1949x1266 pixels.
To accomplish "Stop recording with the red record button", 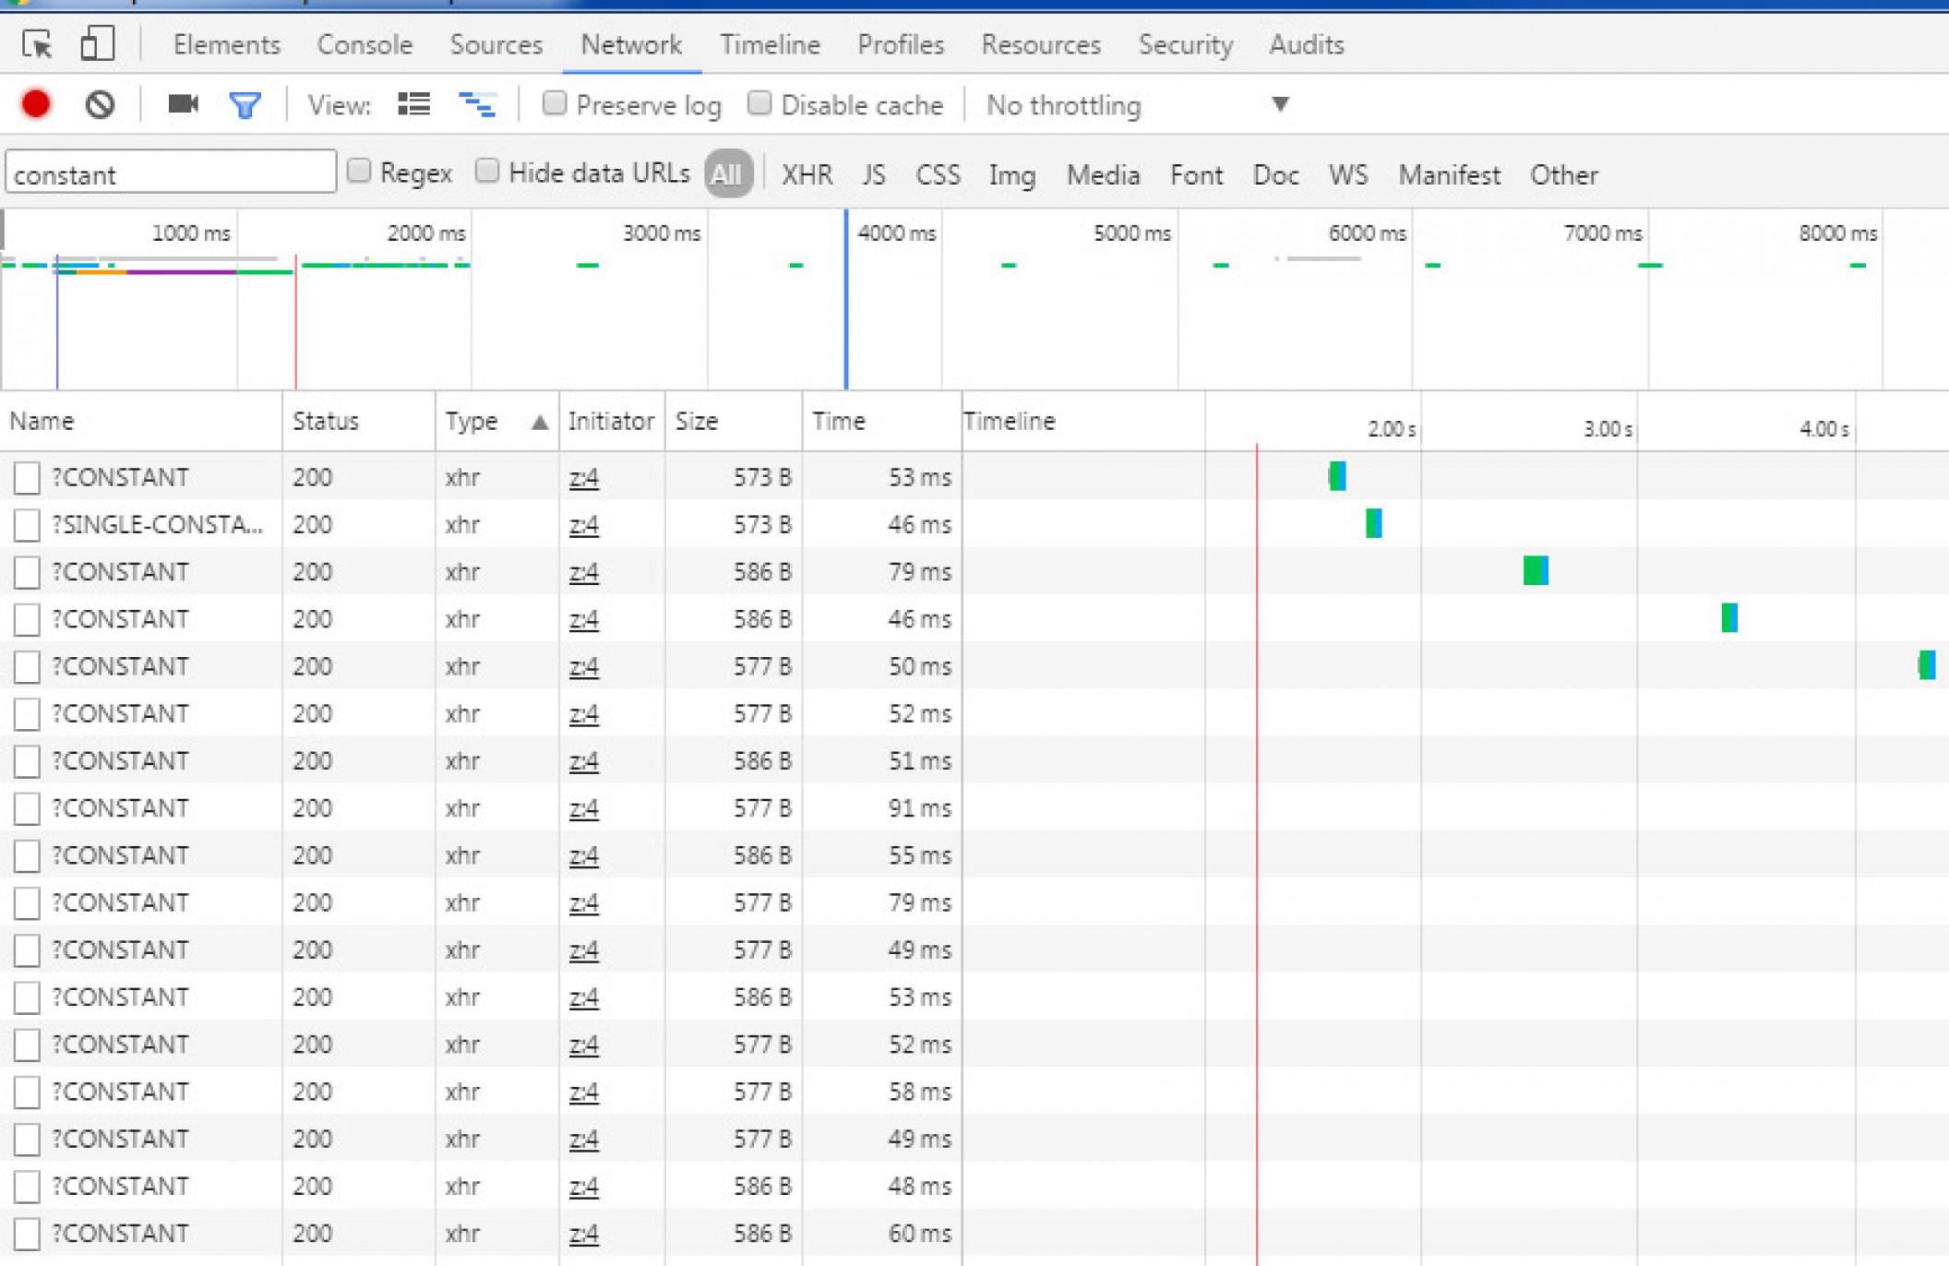I will [x=36, y=104].
